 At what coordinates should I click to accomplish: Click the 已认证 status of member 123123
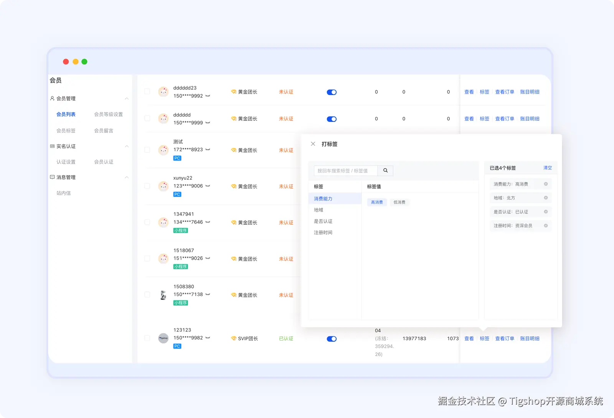(x=286, y=339)
